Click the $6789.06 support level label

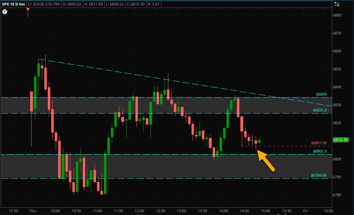tap(319, 175)
